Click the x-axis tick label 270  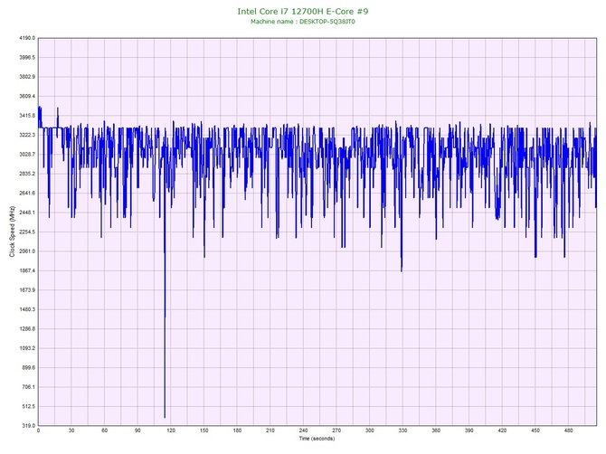tap(336, 430)
